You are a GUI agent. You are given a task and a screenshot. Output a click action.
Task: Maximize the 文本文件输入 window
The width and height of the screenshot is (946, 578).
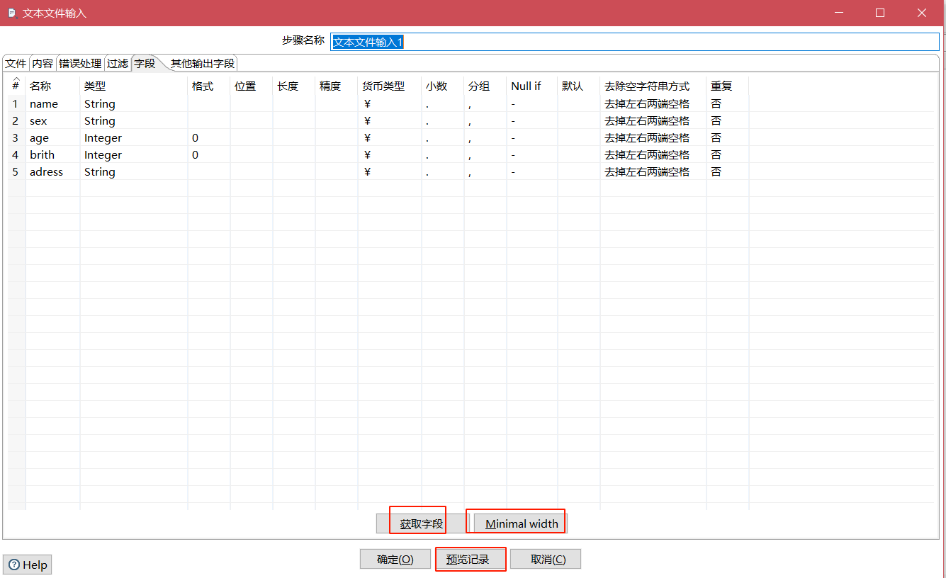tap(879, 13)
